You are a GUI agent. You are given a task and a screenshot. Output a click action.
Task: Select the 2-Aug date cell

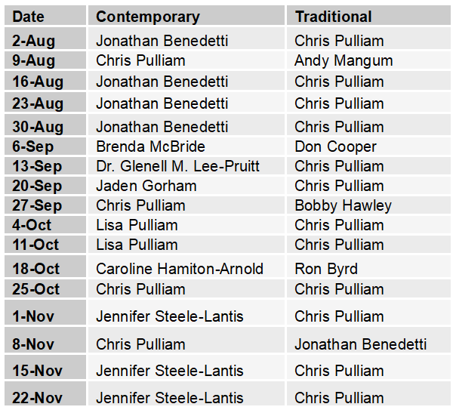point(45,39)
